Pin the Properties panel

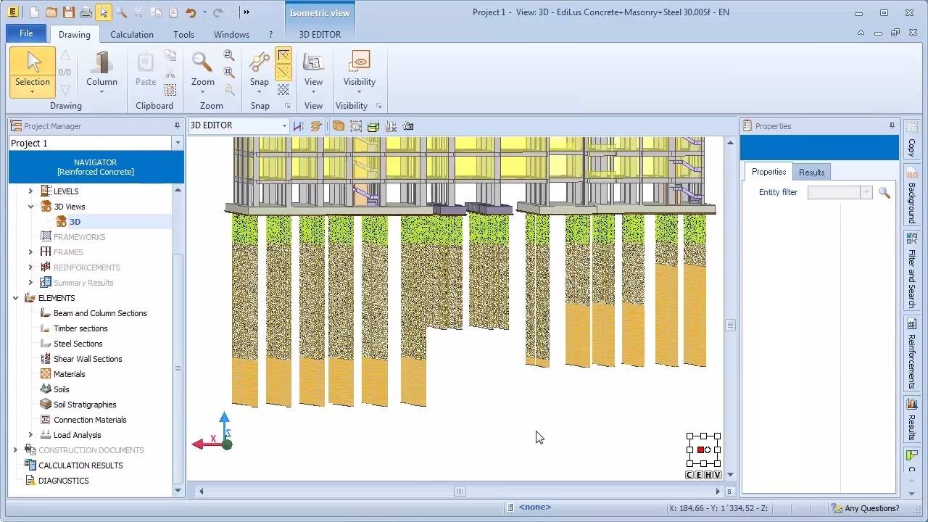pyautogui.click(x=892, y=126)
